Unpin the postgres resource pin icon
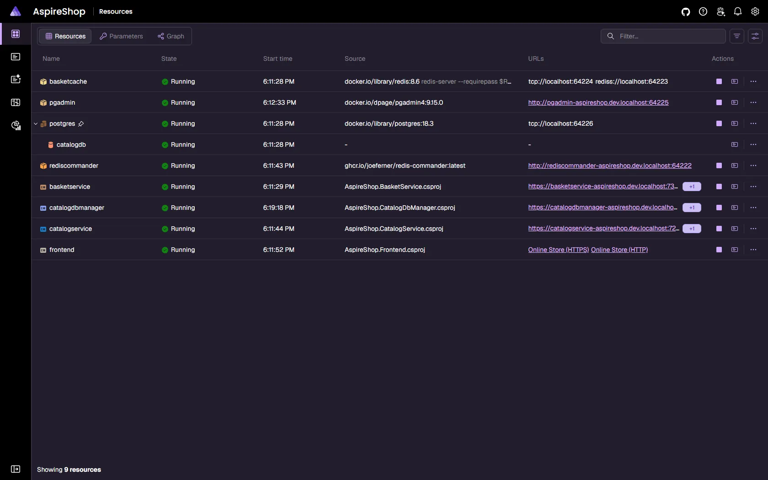The height and width of the screenshot is (480, 768). click(x=81, y=123)
